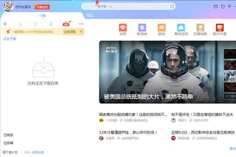The width and height of the screenshot is (236, 157).
Task: Click the 更多 link at bottom right
Action: pyautogui.click(x=233, y=149)
